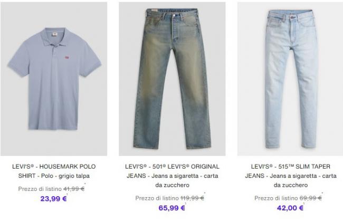
Task: Open the light 515 Slim Taper jeans image
Action: click(290, 79)
